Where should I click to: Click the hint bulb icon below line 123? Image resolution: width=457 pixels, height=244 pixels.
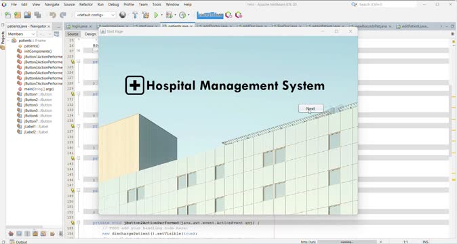coord(73,62)
